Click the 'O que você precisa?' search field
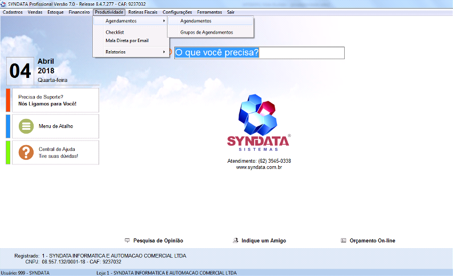453x276 pixels. click(x=259, y=53)
